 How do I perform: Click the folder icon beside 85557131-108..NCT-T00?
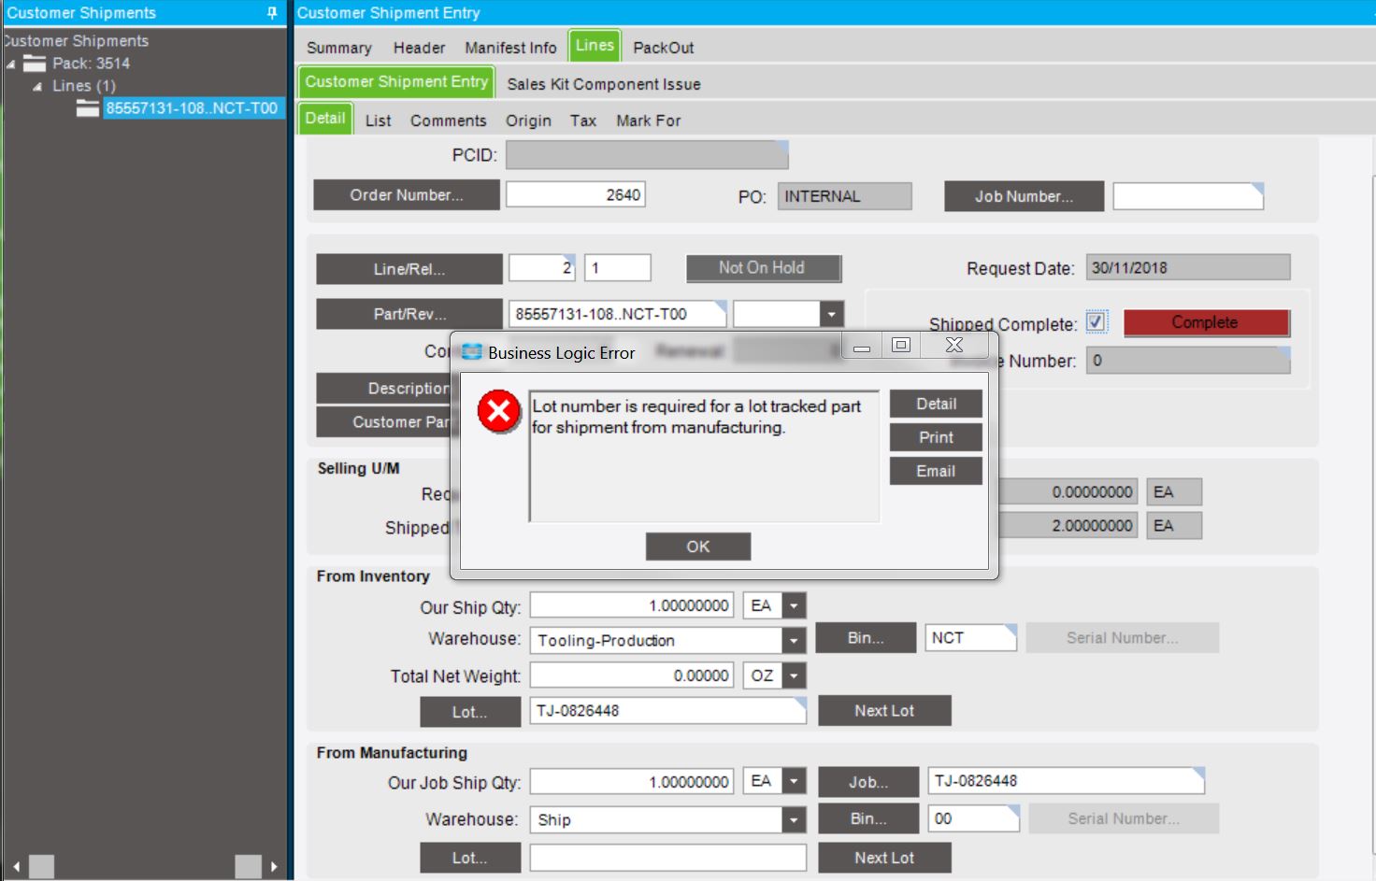[x=88, y=108]
